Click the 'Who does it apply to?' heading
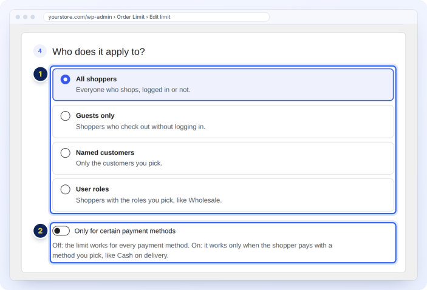Viewport: 427px width, 290px height. [98, 52]
